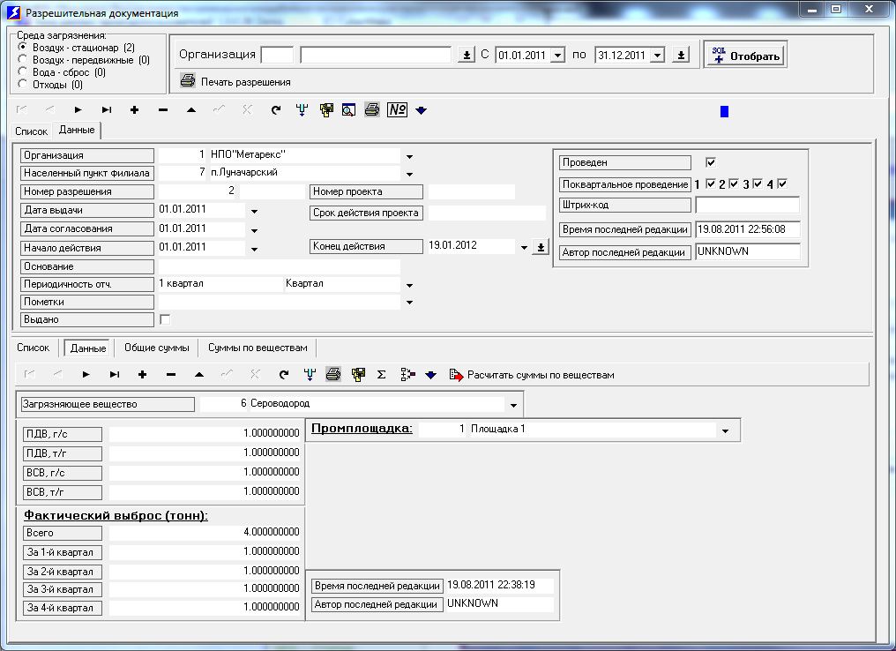Open 'Общие суммы' tab

(x=157, y=348)
